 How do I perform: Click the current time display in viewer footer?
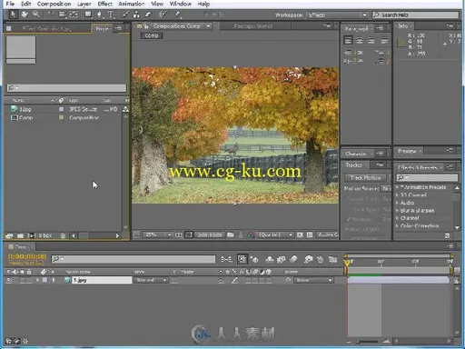(210, 234)
